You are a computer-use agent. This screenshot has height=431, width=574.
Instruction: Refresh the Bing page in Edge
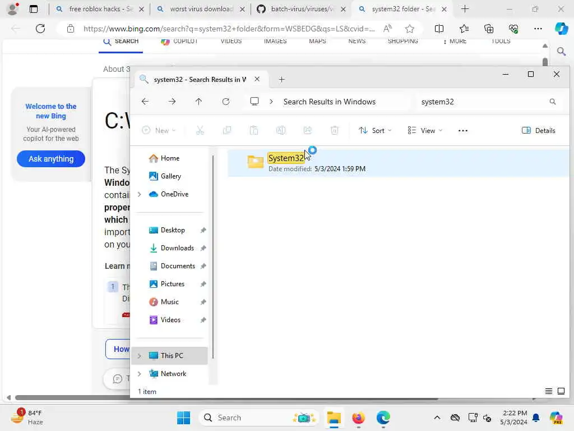pos(40,28)
